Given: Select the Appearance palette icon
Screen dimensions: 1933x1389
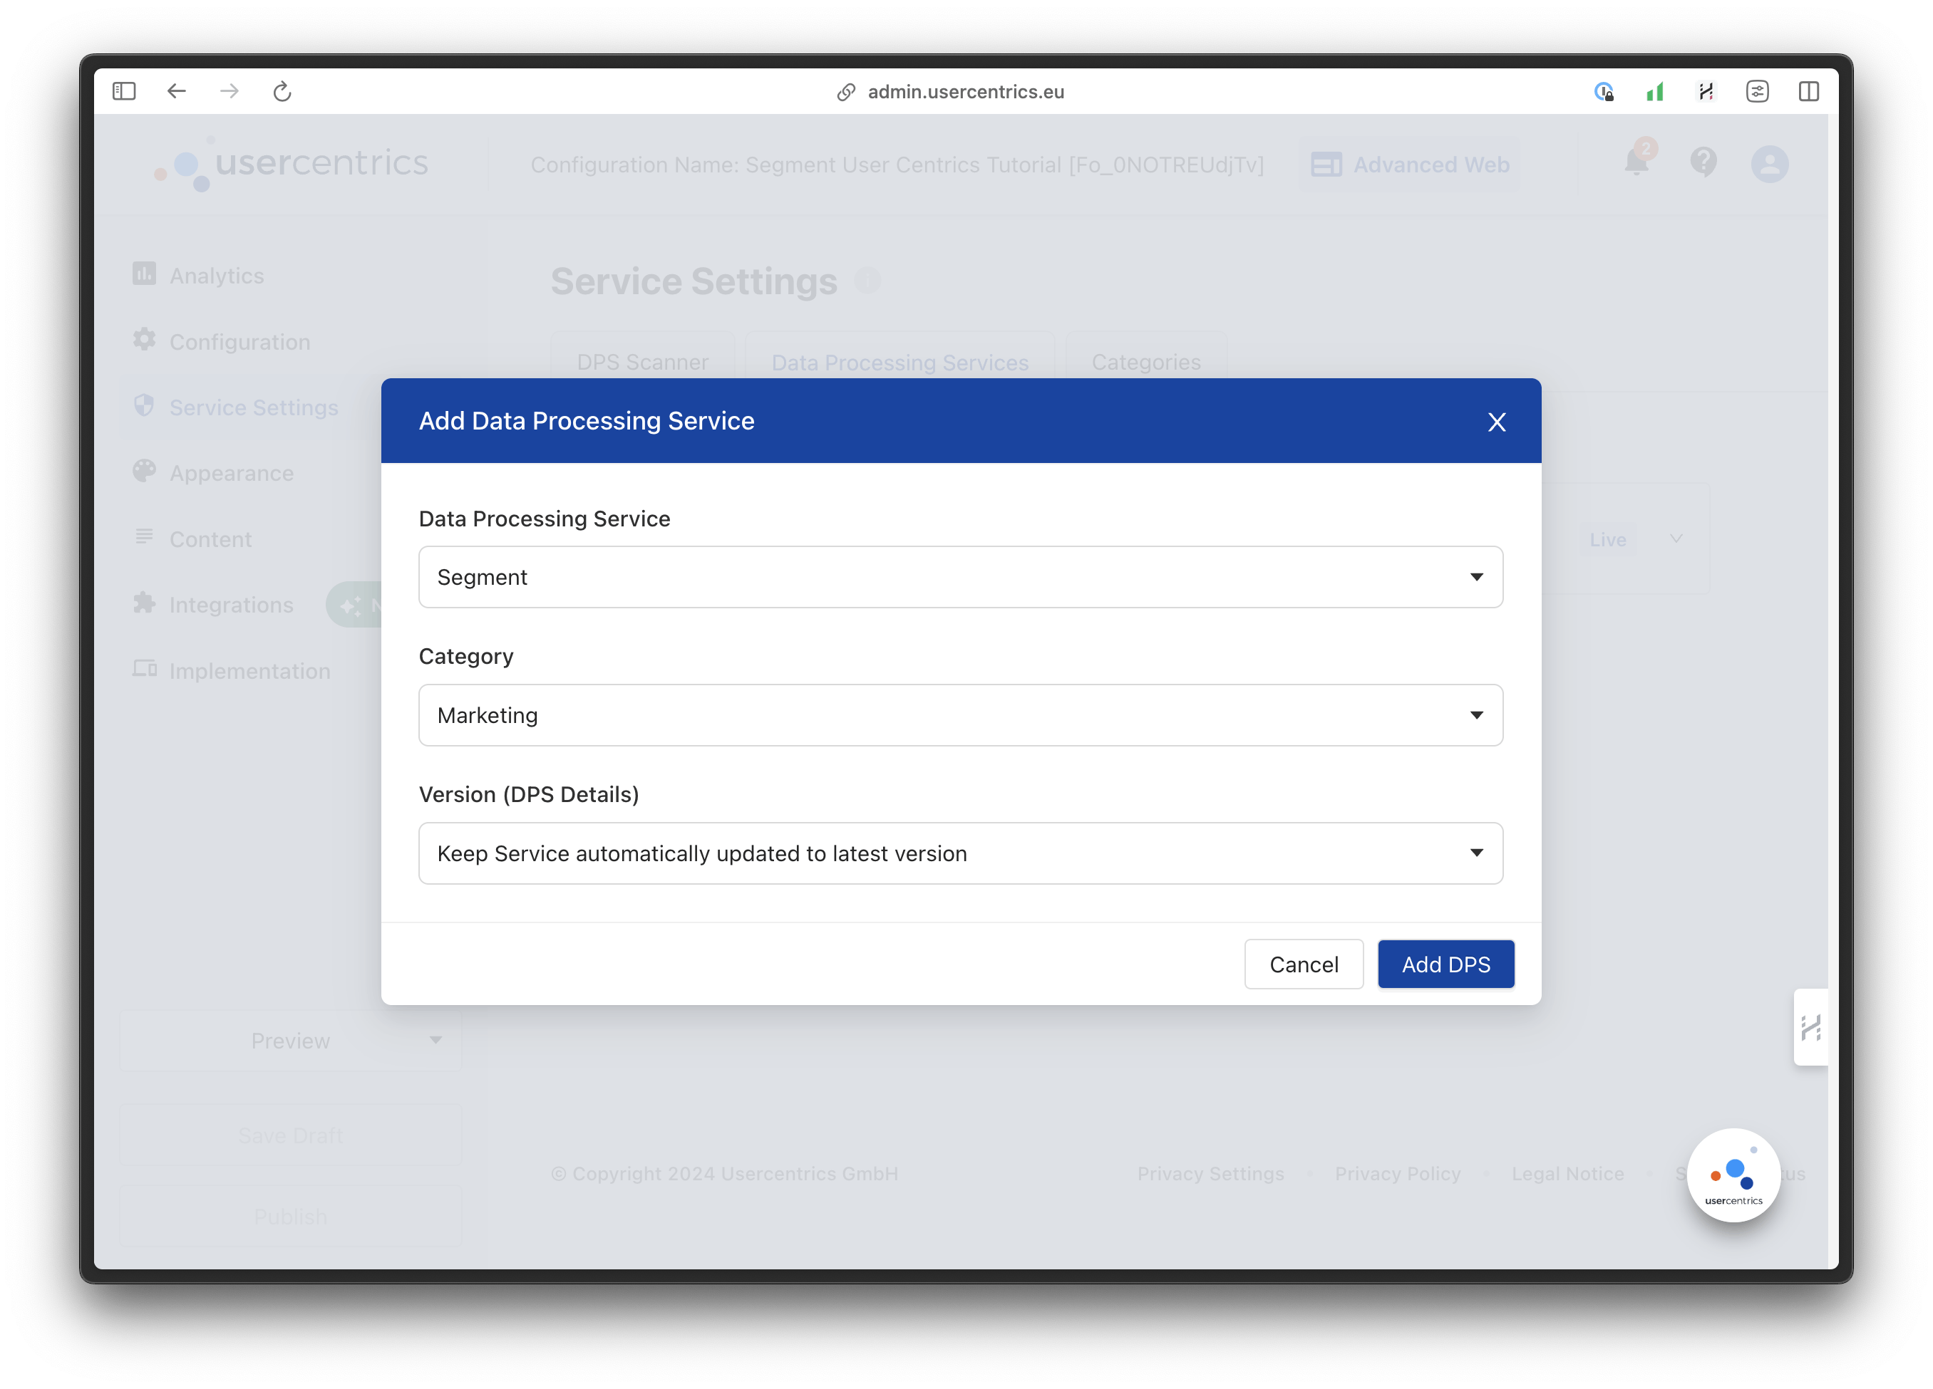Looking at the screenshot, I should (145, 472).
